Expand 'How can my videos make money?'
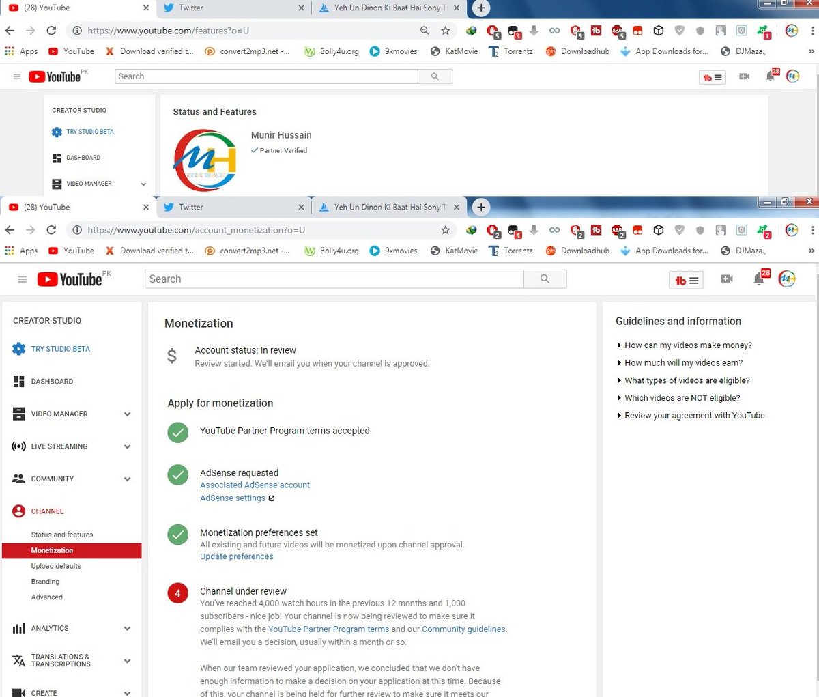The width and height of the screenshot is (819, 697). coord(684,345)
